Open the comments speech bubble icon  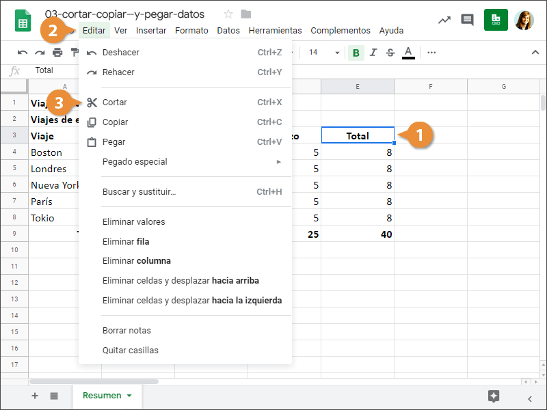pos(467,20)
